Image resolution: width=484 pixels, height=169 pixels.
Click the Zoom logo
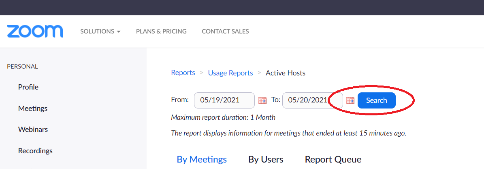tap(35, 31)
